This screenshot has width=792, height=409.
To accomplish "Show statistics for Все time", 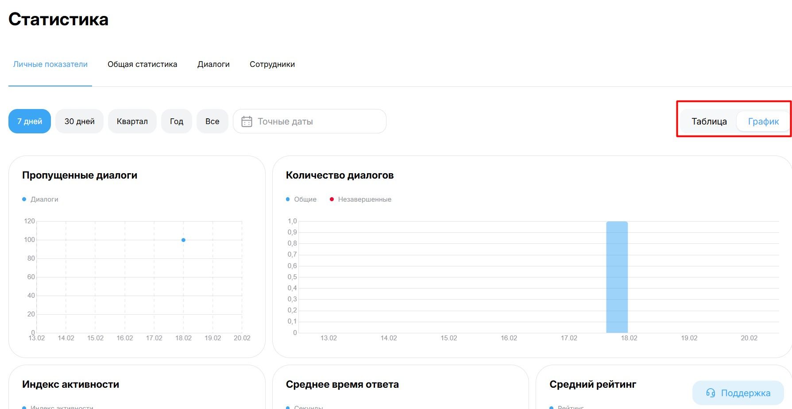I will pos(212,121).
